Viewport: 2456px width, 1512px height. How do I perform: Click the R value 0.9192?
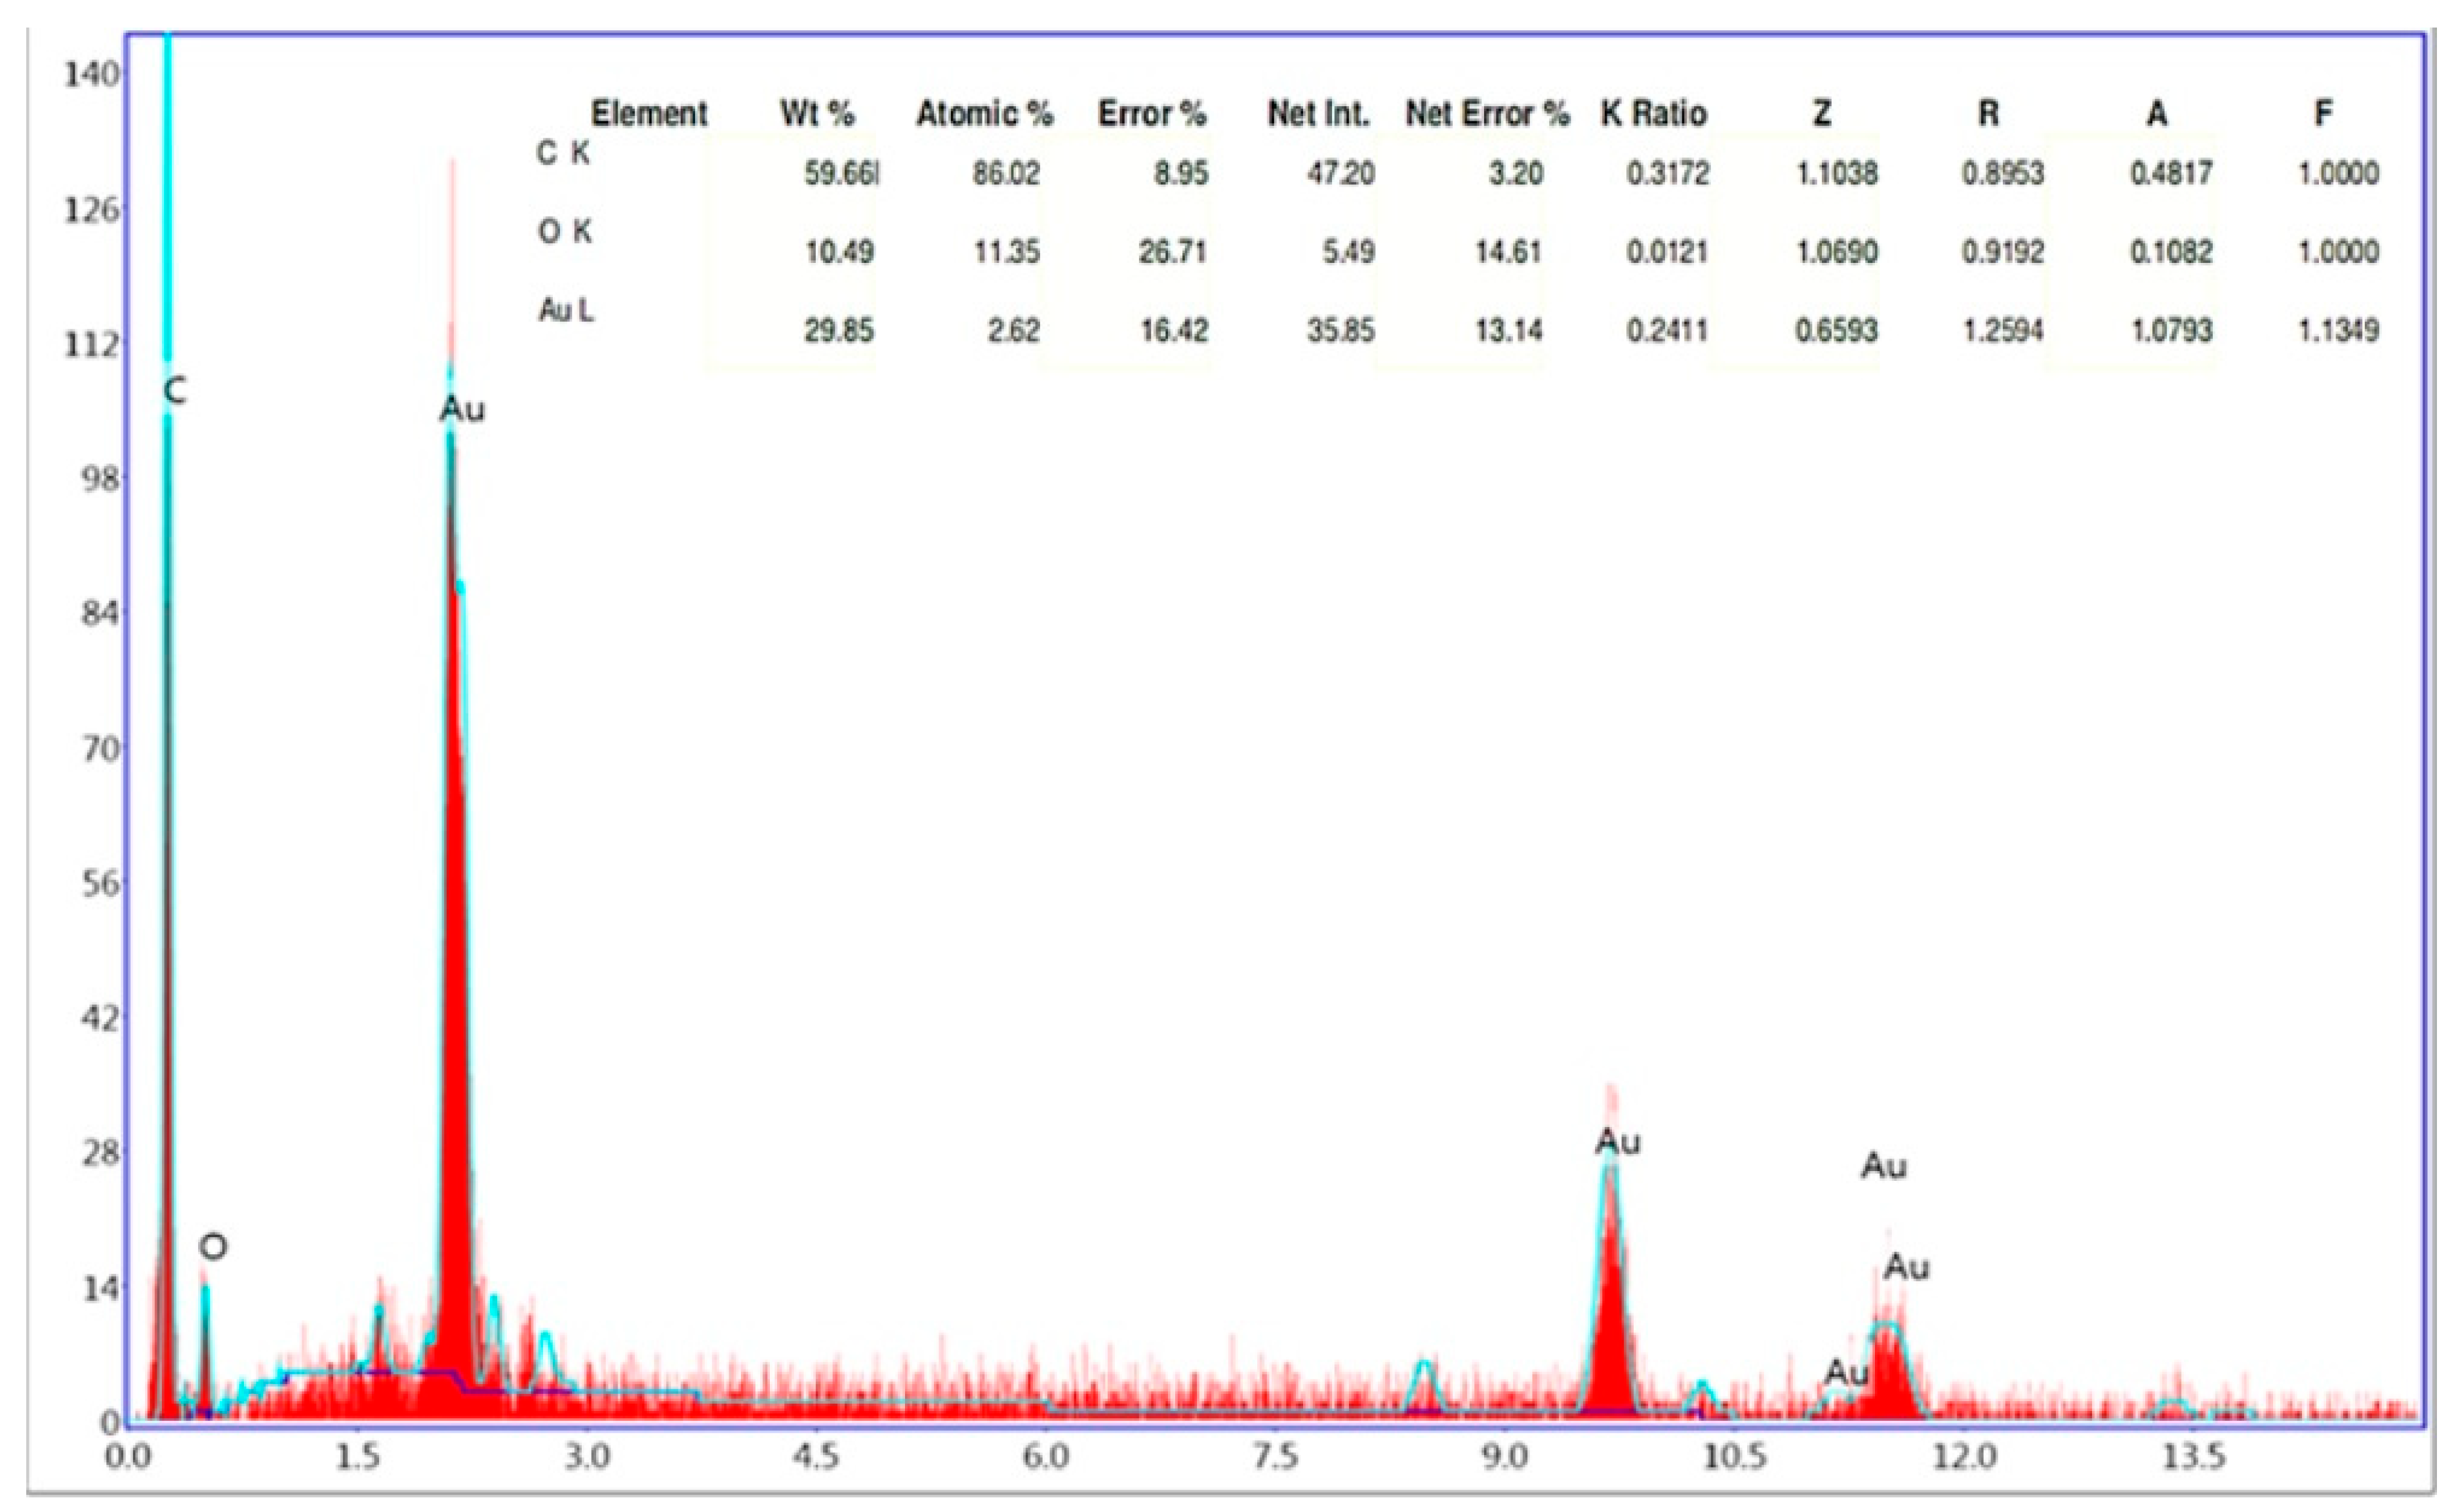[x=2002, y=252]
